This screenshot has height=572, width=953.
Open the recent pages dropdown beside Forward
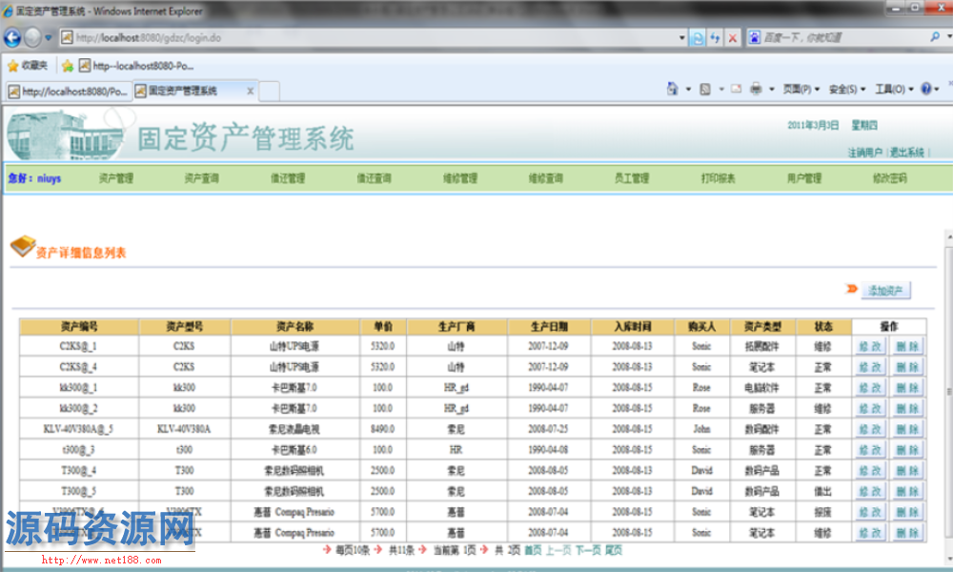pyautogui.click(x=49, y=38)
